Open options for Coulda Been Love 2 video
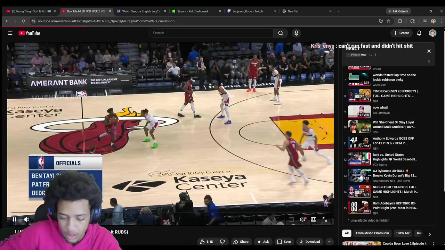Screen dimensions: 445x250 click(x=433, y=244)
